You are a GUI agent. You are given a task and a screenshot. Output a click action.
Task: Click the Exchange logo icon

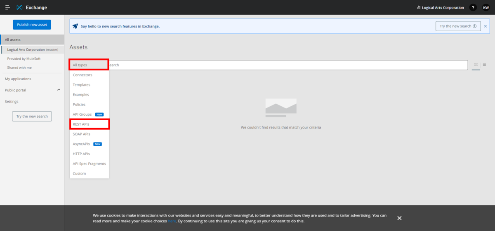point(19,7)
